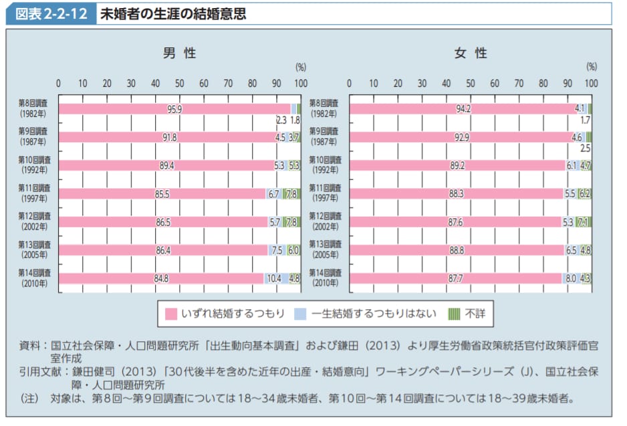The height and width of the screenshot is (426, 627).
Task: Click the 89.2 value on the 1992 female bar
Action: click(x=457, y=166)
